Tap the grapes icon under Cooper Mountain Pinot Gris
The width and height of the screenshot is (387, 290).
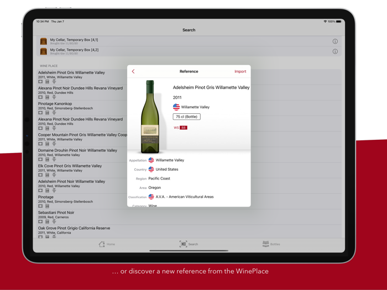pyautogui.click(x=54, y=144)
